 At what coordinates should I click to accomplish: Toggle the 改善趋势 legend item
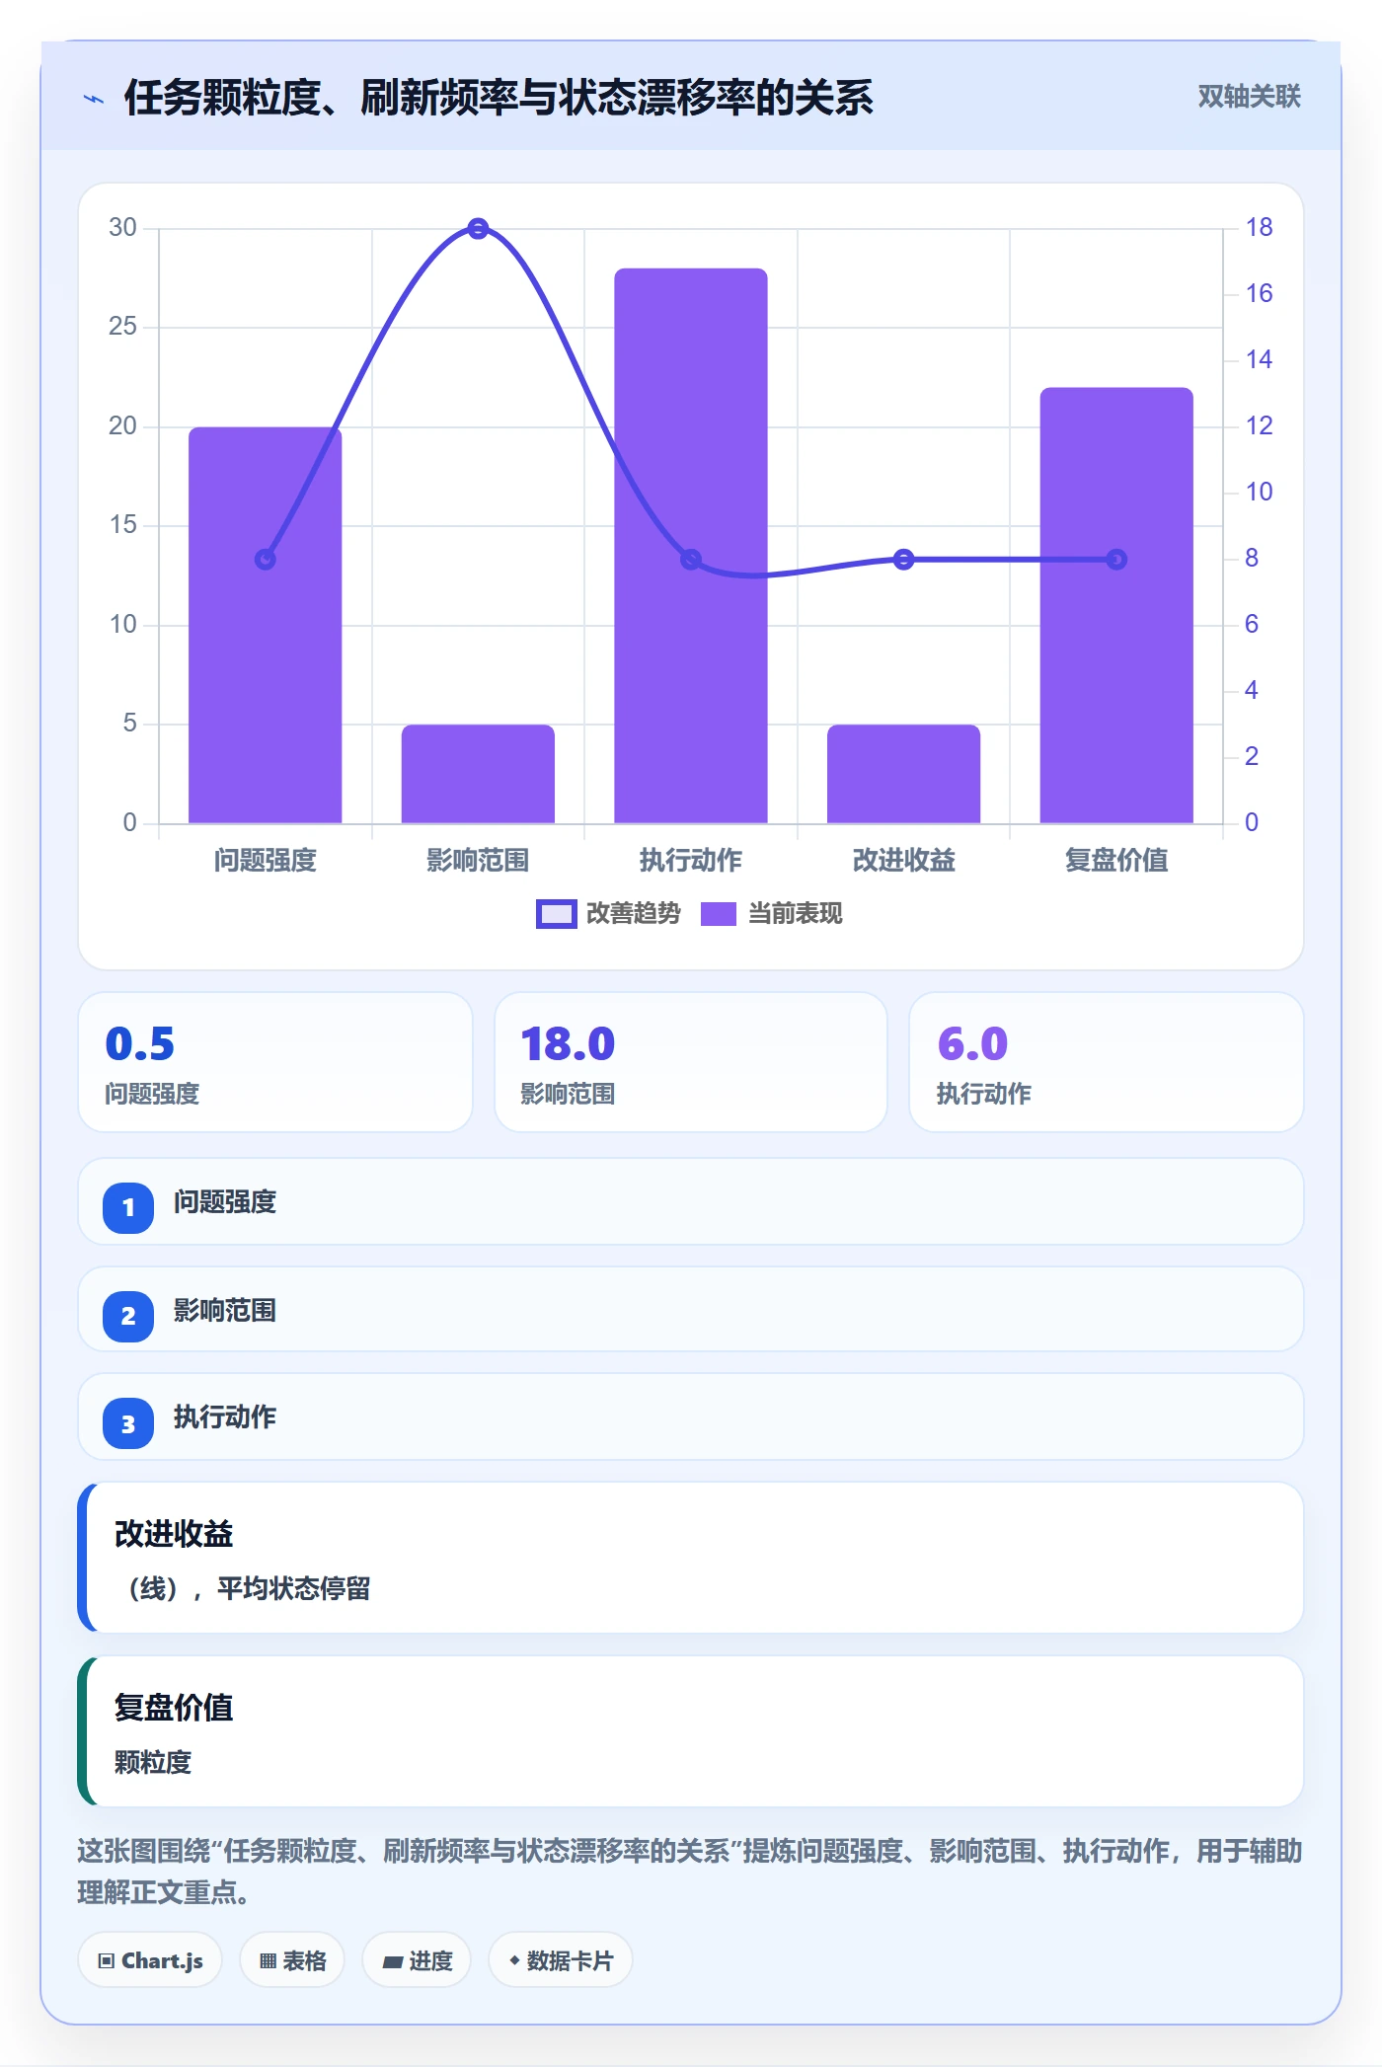click(x=608, y=914)
